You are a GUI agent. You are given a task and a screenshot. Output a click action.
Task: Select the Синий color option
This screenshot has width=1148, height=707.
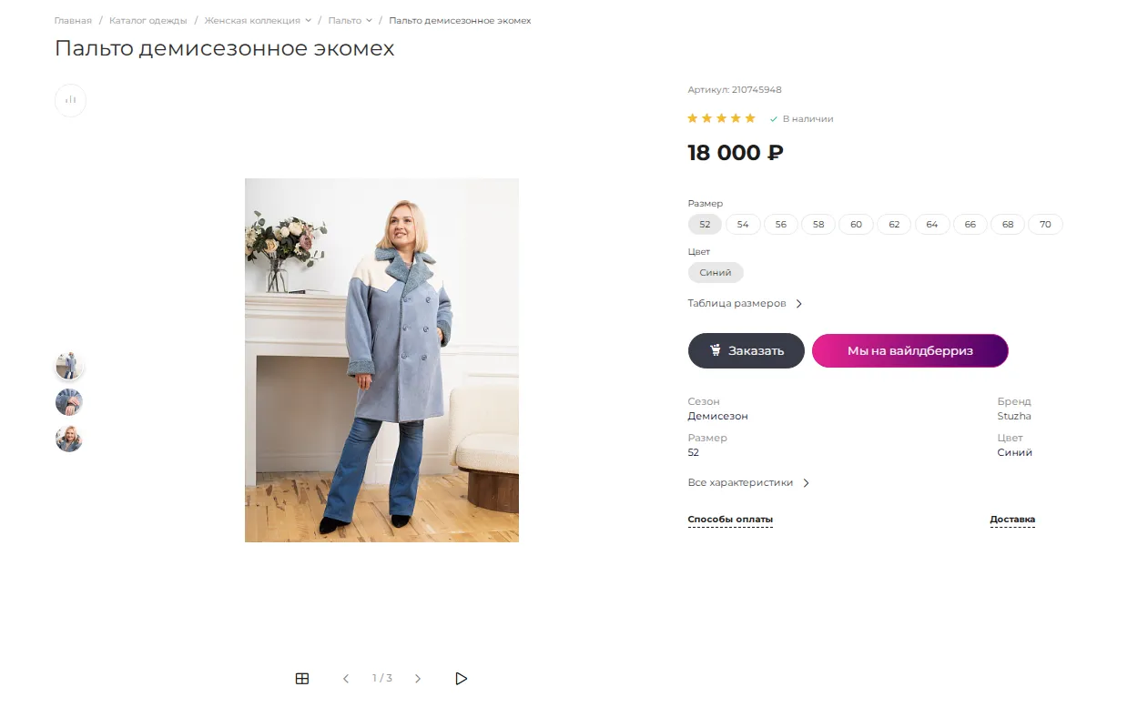tap(716, 273)
